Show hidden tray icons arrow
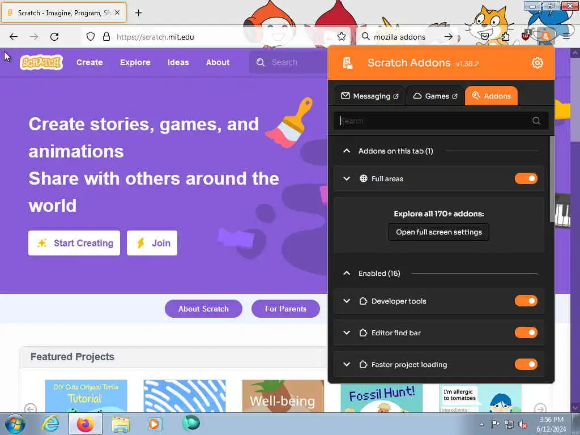The width and height of the screenshot is (580, 435). coord(481,424)
